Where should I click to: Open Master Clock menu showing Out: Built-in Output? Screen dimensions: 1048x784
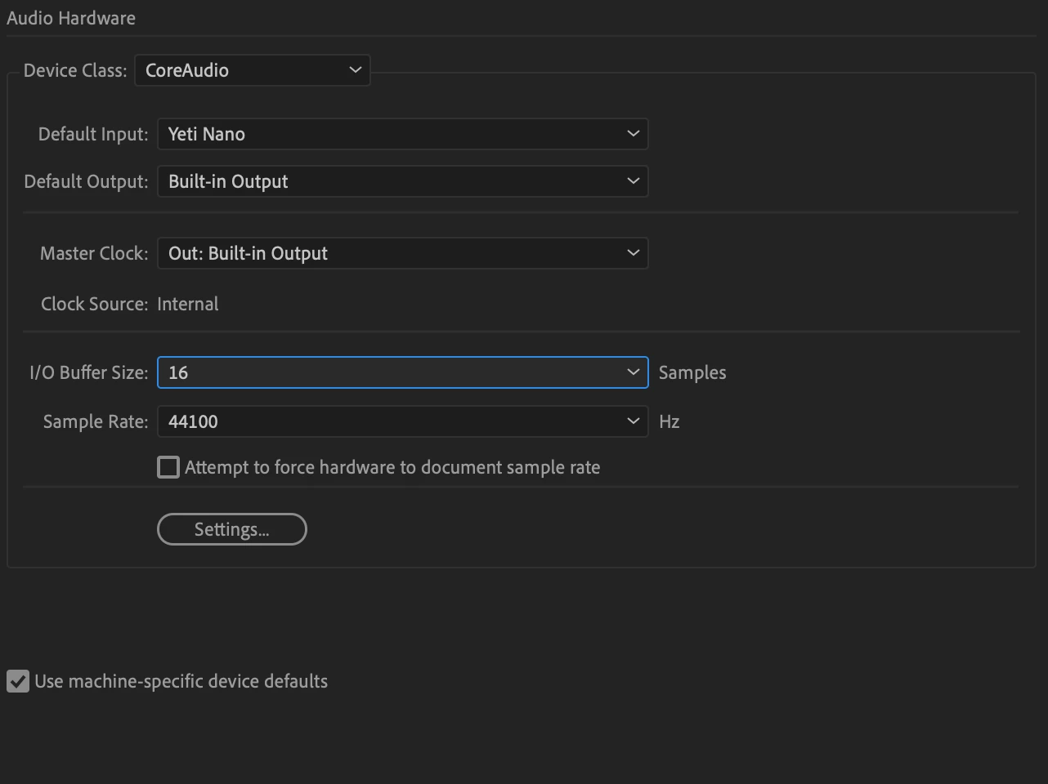(403, 253)
